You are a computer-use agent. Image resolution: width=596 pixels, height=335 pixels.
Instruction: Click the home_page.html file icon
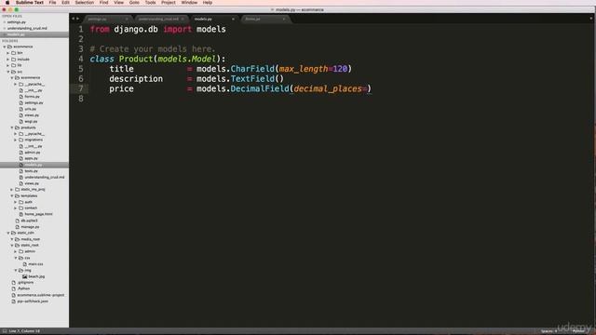pyautogui.click(x=20, y=214)
